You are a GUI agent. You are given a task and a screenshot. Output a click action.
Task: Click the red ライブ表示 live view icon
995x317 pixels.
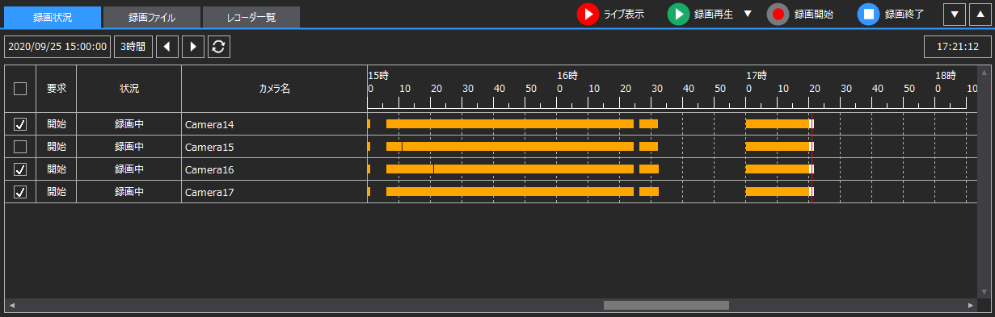(x=588, y=15)
